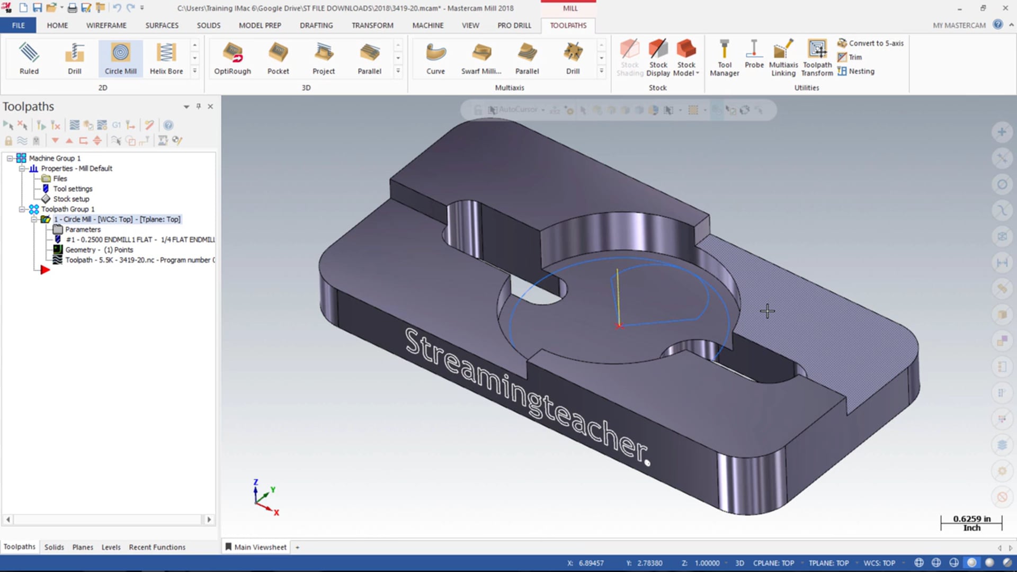Click the regenerate selected operations icon

click(x=41, y=125)
